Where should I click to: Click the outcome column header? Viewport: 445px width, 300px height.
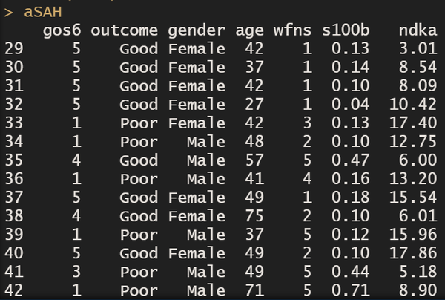pyautogui.click(x=123, y=30)
